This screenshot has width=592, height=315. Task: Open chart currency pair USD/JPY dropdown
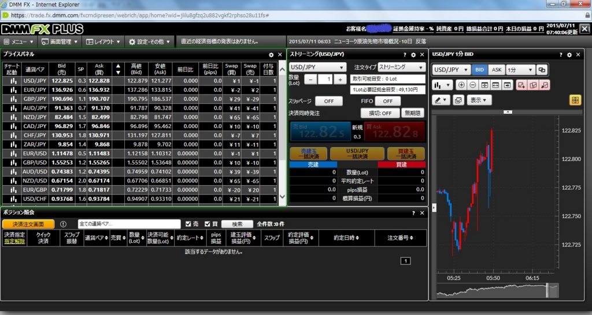coord(451,70)
